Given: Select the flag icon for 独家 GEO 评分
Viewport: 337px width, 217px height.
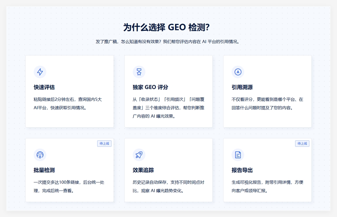Looking at the screenshot, I should point(139,72).
